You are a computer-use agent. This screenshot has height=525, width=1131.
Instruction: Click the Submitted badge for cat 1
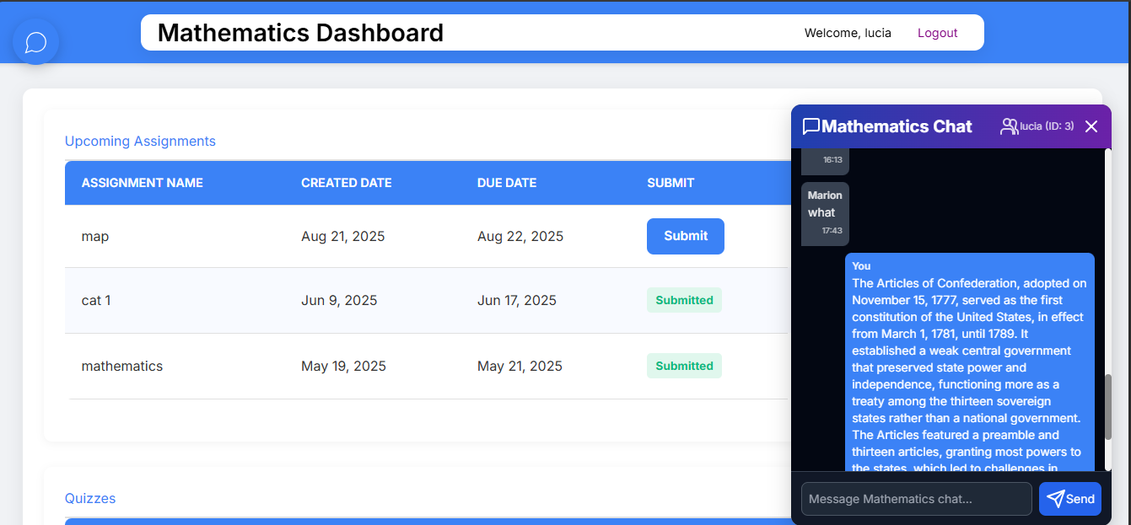pyautogui.click(x=684, y=300)
